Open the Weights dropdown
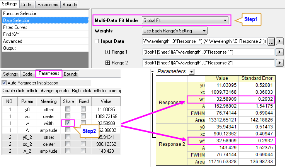This screenshot has height=167, width=286. pos(204,30)
